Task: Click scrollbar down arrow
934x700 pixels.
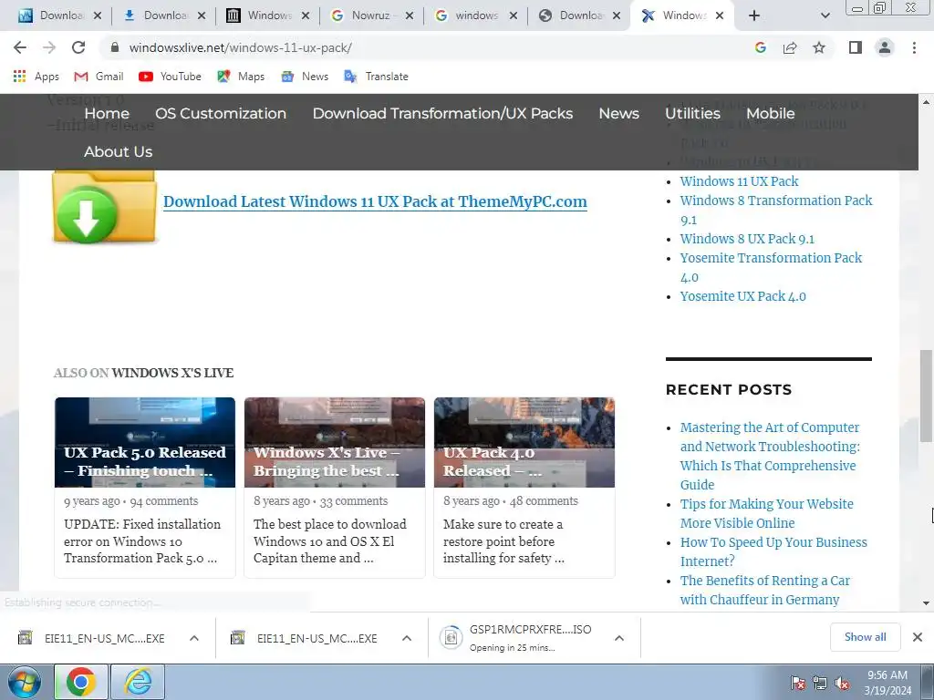Action: [926, 603]
